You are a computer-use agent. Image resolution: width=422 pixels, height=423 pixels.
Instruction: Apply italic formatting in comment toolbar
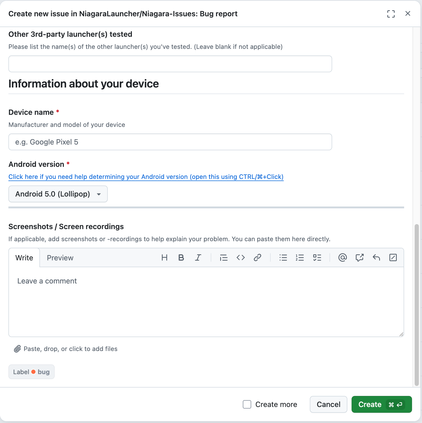tap(198, 257)
